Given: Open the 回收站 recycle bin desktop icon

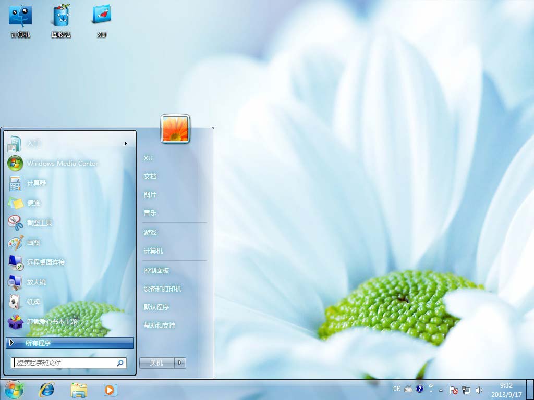Looking at the screenshot, I should tap(61, 21).
